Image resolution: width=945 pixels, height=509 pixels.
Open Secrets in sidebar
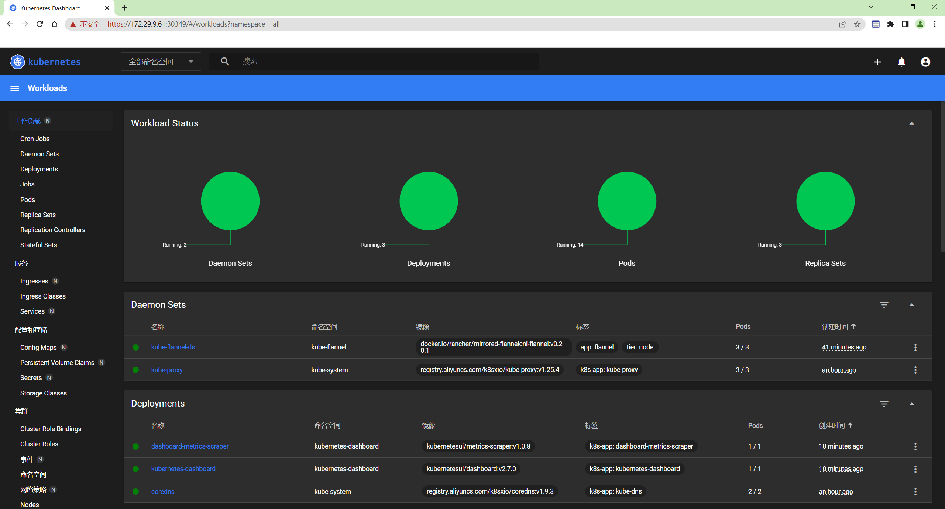[31, 378]
